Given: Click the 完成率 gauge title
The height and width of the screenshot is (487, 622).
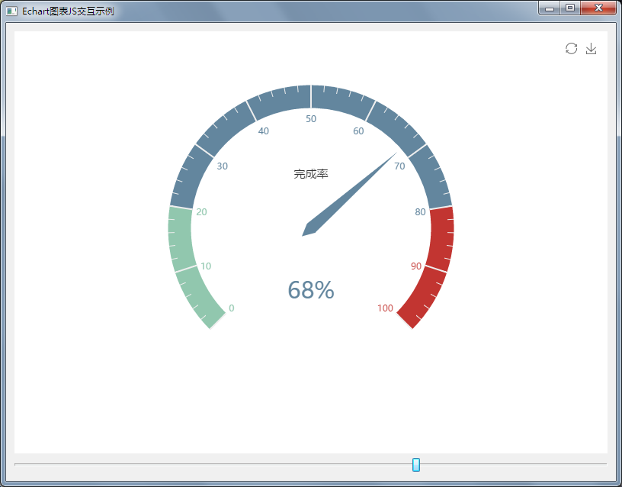Looking at the screenshot, I should point(311,174).
